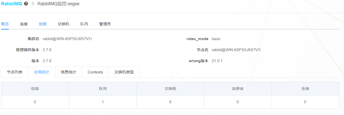Click the 集群名 label

pos(34,39)
